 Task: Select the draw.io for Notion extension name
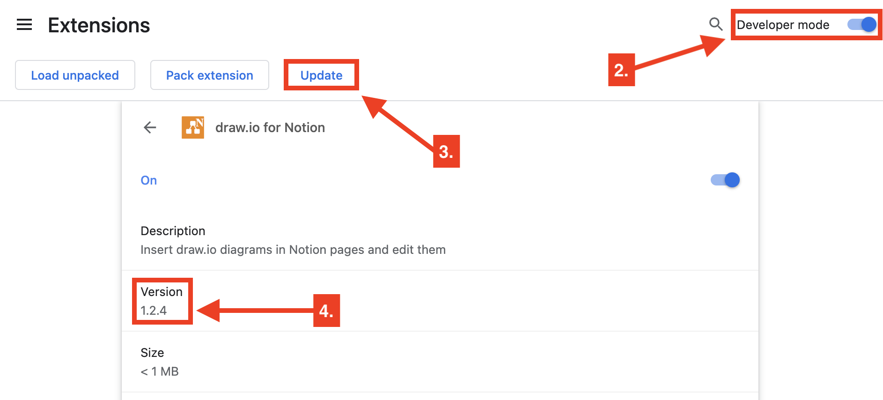[x=270, y=127]
